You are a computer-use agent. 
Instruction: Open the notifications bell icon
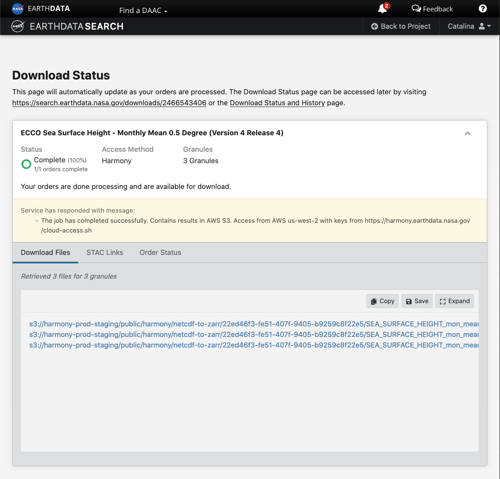pyautogui.click(x=383, y=9)
